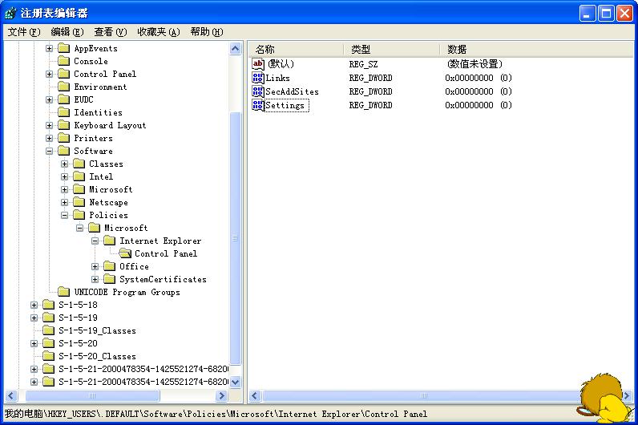Click the Environment folder icon
The height and width of the screenshot is (425, 638).
pos(64,87)
